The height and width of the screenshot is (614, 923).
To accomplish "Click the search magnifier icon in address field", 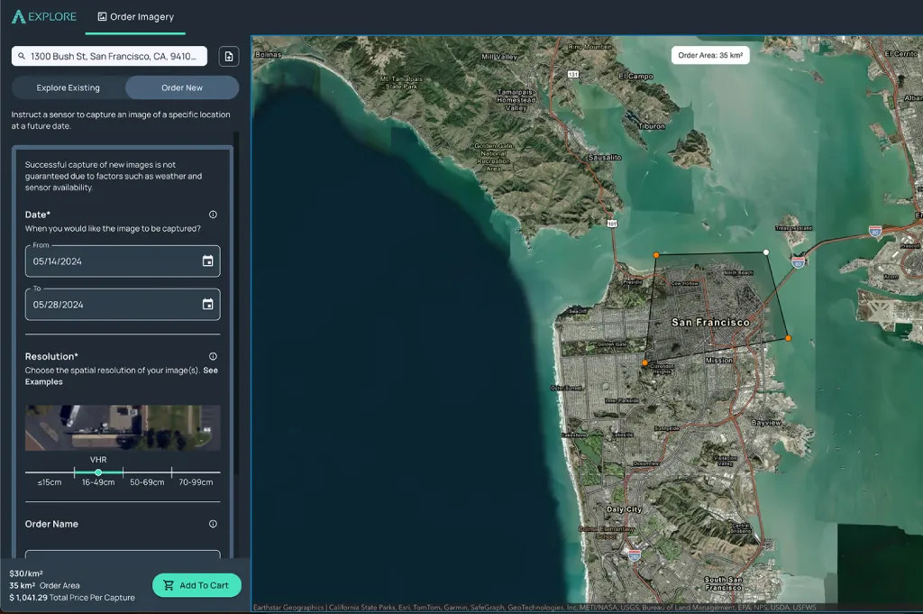I will 22,56.
